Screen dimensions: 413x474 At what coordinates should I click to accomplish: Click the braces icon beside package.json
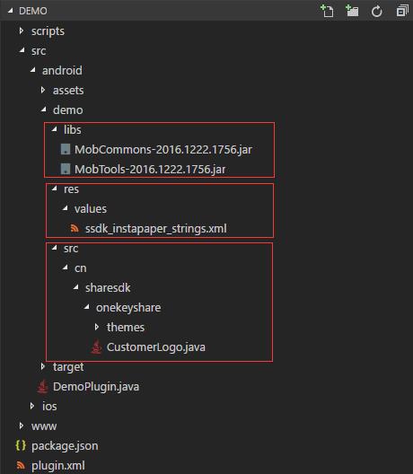(x=21, y=445)
